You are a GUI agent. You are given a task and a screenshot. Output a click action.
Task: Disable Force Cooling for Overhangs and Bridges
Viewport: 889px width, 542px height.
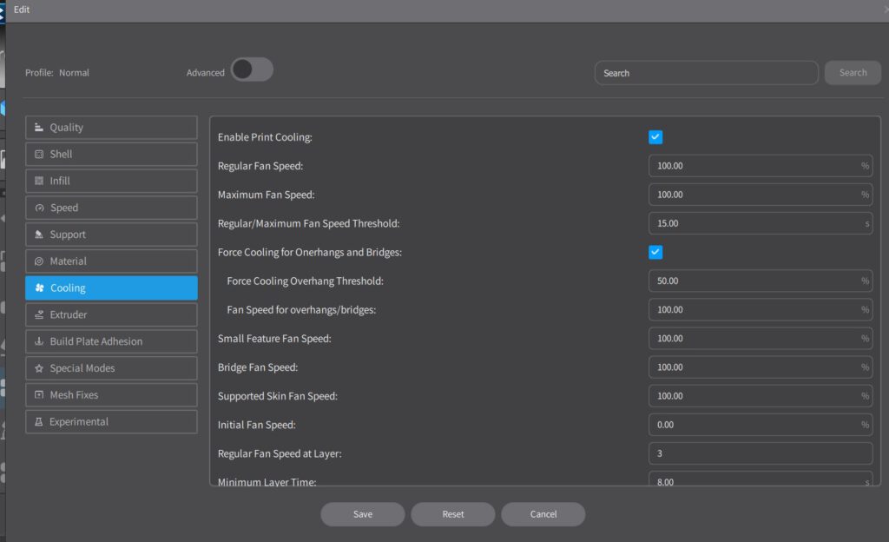(x=655, y=252)
